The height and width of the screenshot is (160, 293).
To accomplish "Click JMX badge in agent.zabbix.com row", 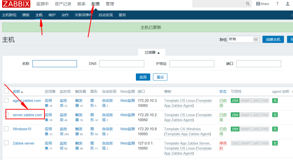I will 256,101.
